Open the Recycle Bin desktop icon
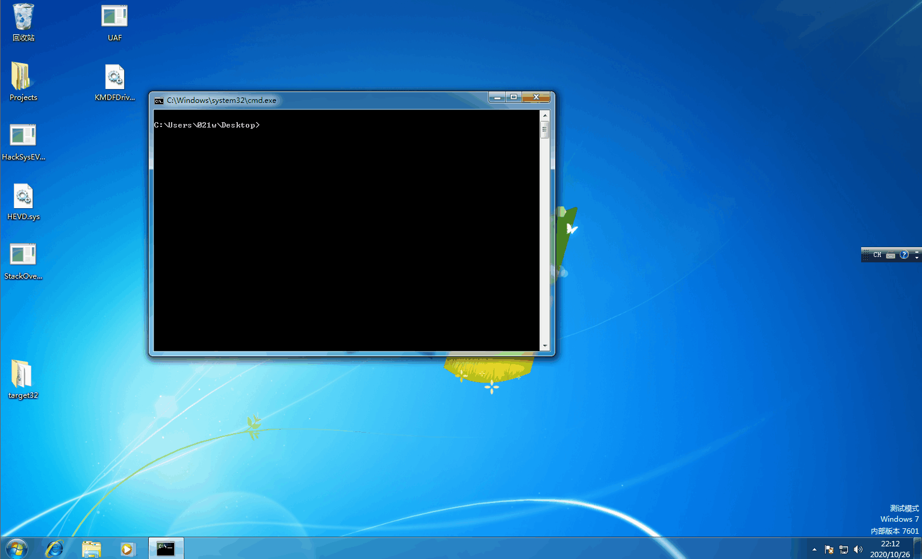 click(x=23, y=22)
